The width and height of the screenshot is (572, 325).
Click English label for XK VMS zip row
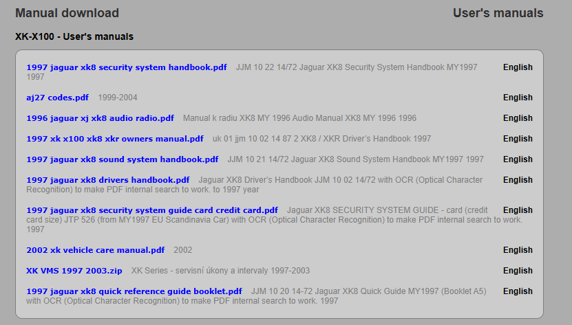(x=518, y=271)
